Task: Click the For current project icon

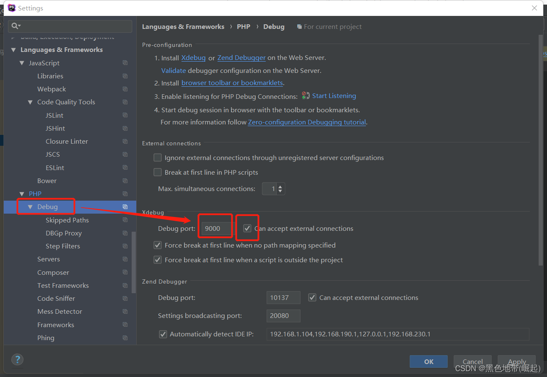Action: (299, 27)
